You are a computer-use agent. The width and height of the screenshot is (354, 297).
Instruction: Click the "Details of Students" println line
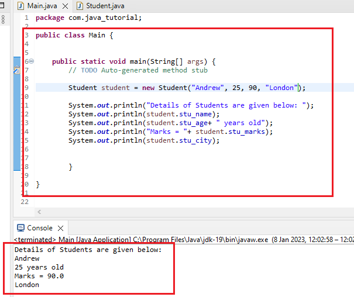(x=191, y=105)
